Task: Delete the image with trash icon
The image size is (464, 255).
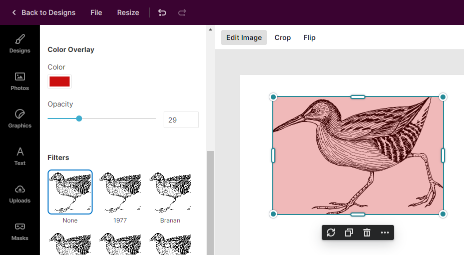Action: click(367, 232)
